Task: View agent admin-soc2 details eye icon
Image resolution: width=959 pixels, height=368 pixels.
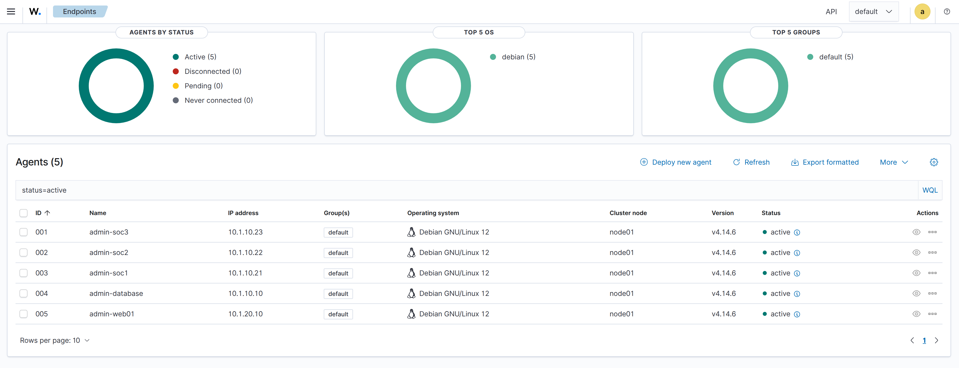Action: tap(916, 252)
